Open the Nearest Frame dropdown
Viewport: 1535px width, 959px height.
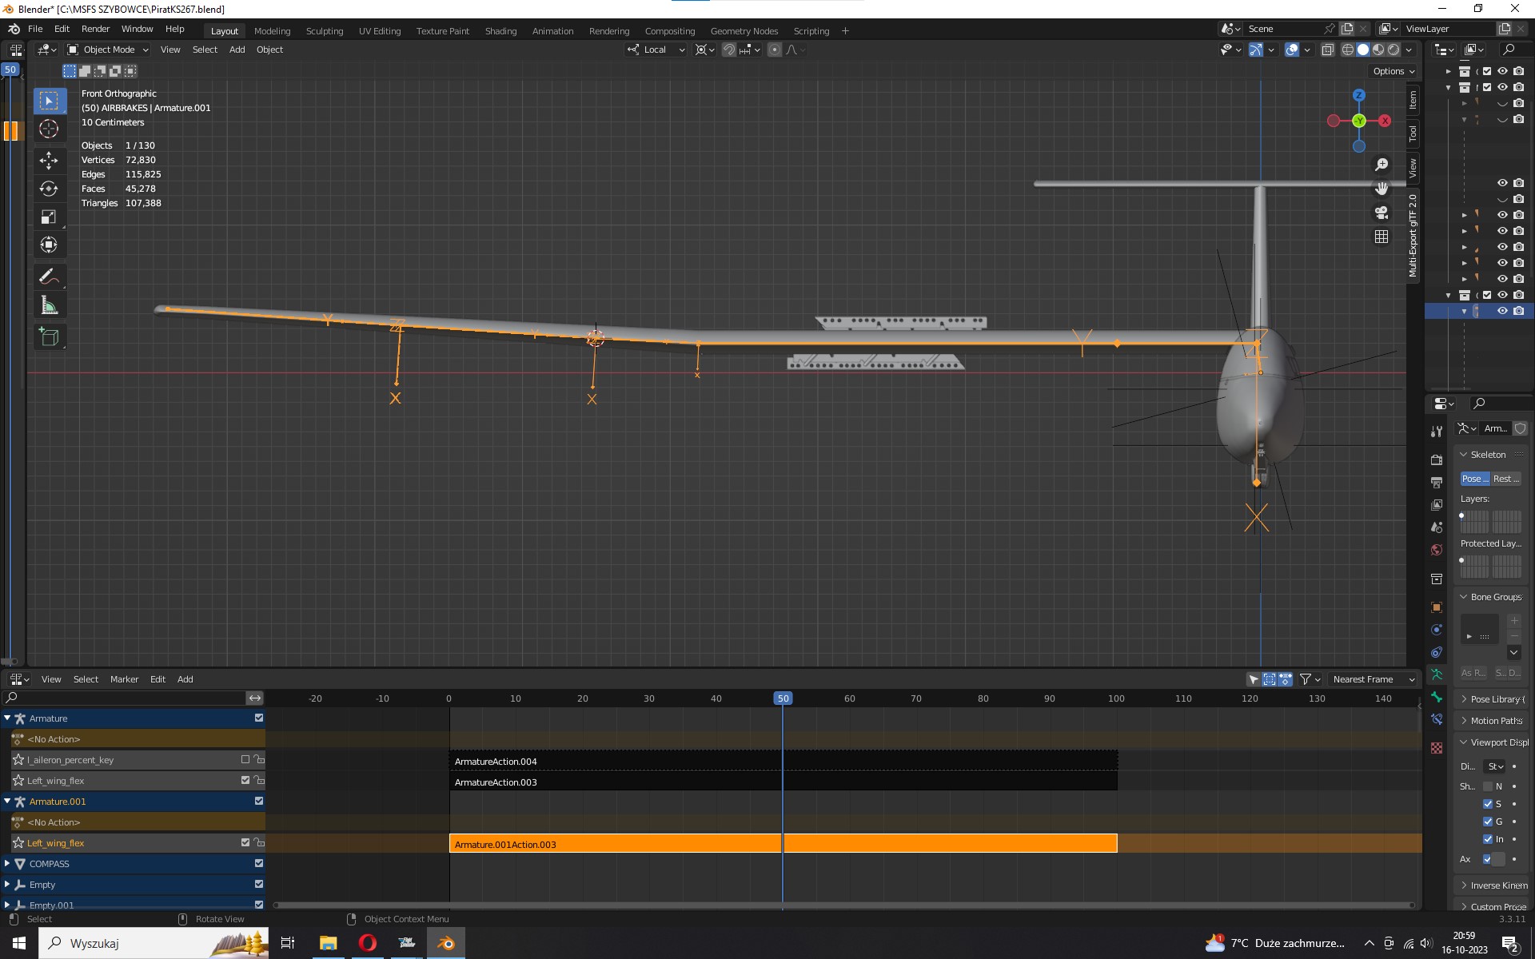coord(1373,679)
